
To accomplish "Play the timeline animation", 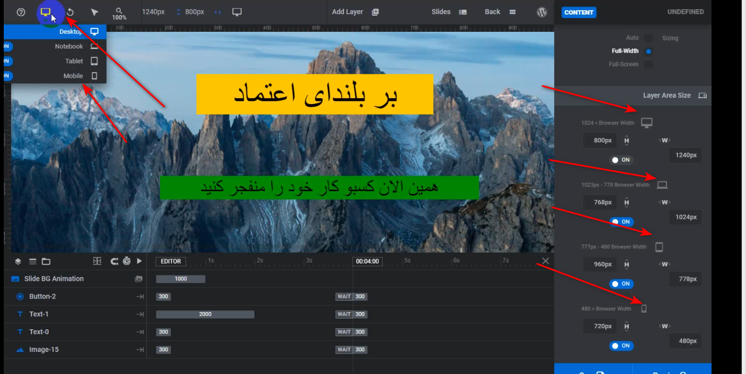I will tap(139, 261).
